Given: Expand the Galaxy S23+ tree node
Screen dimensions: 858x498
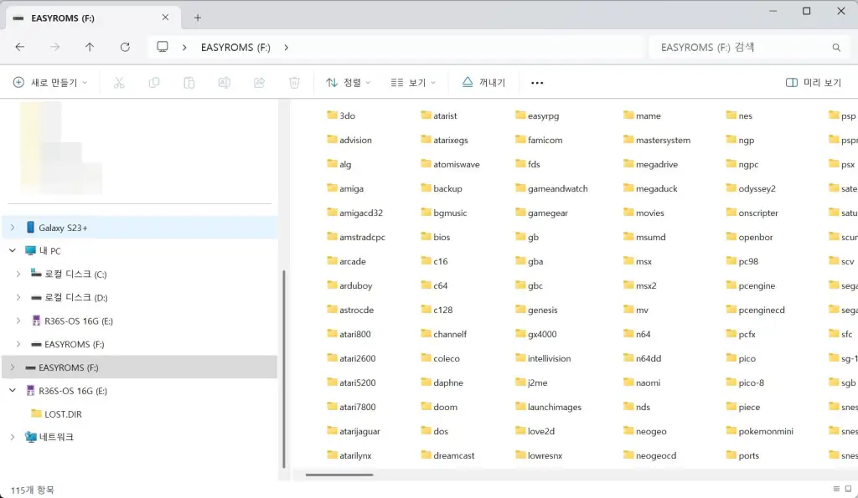Looking at the screenshot, I should 12,228.
